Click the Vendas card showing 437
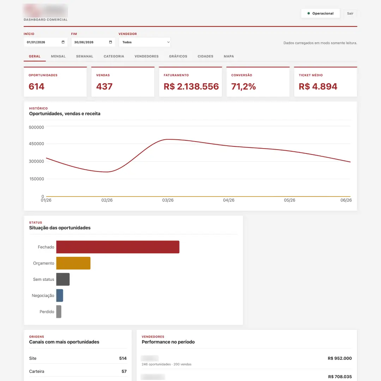 pos(123,82)
